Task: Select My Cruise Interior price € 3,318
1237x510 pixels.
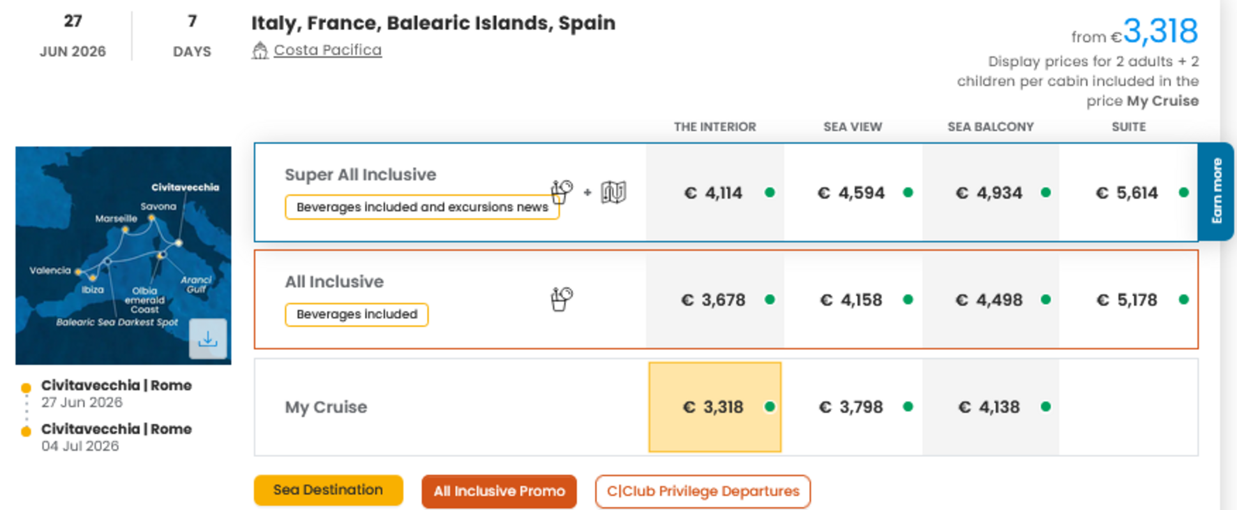Action: (714, 407)
